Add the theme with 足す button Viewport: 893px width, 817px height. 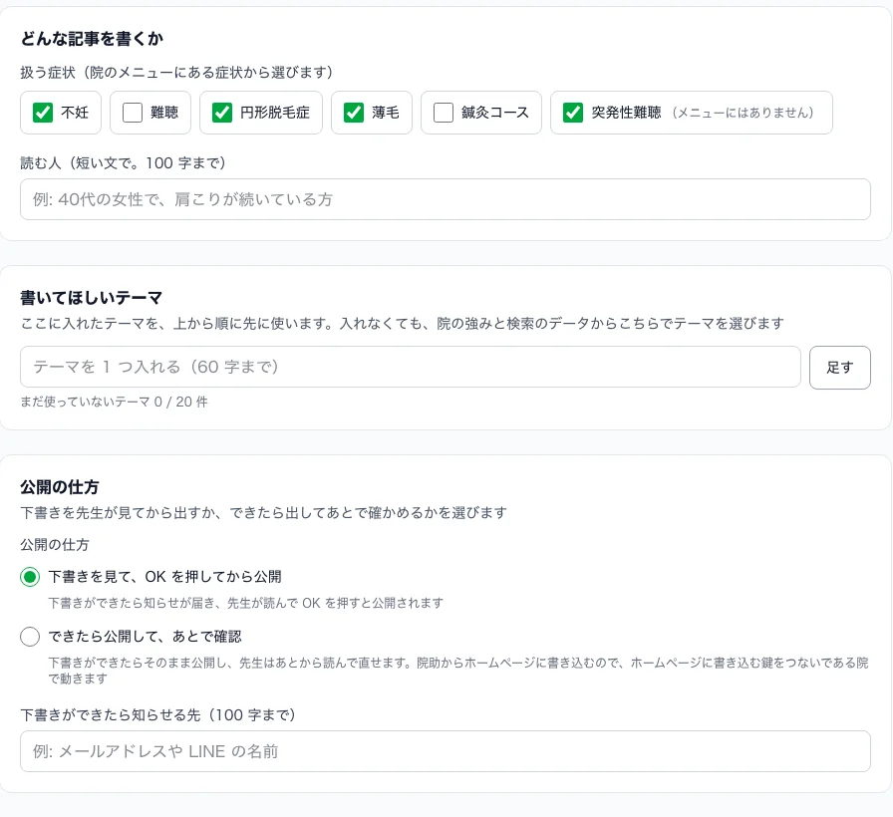pyautogui.click(x=840, y=368)
